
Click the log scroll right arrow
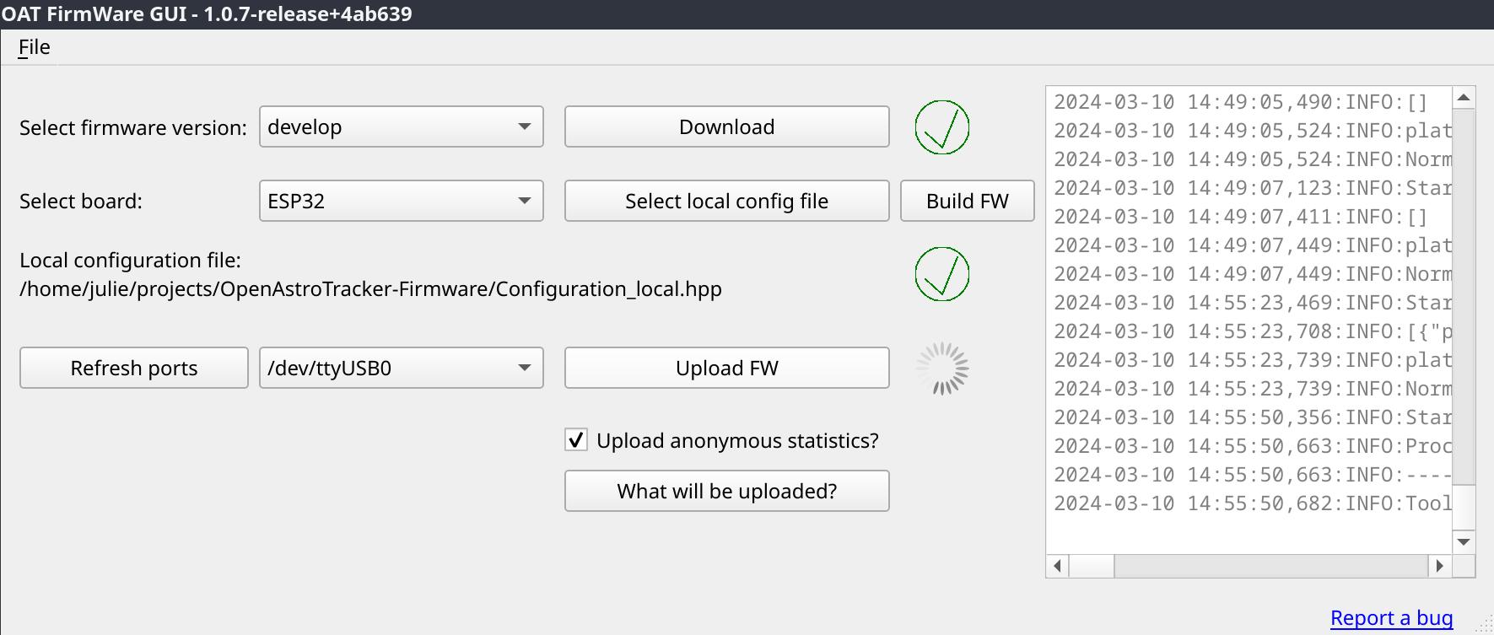point(1439,566)
